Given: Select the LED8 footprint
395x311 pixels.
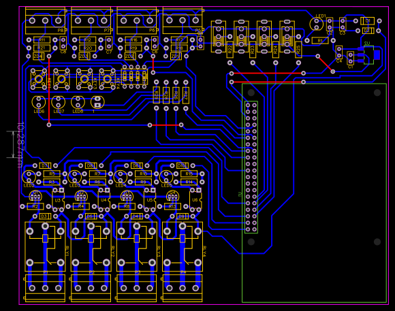Looking at the screenshot, I should 78,102.
